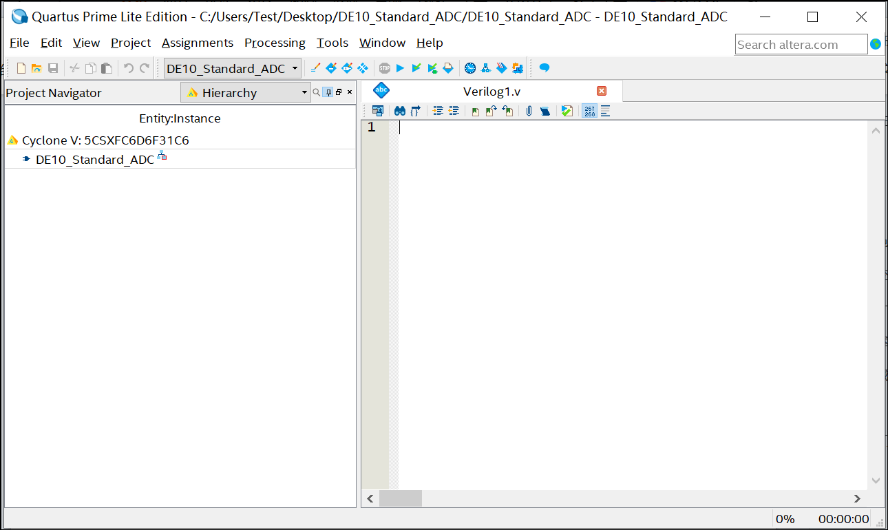Open the Hierarchy view dropdown

246,92
